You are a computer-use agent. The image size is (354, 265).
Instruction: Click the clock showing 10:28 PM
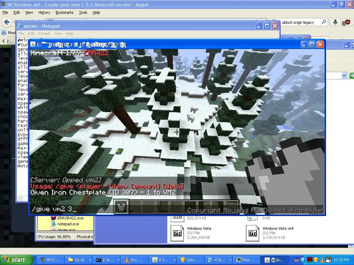point(341,260)
